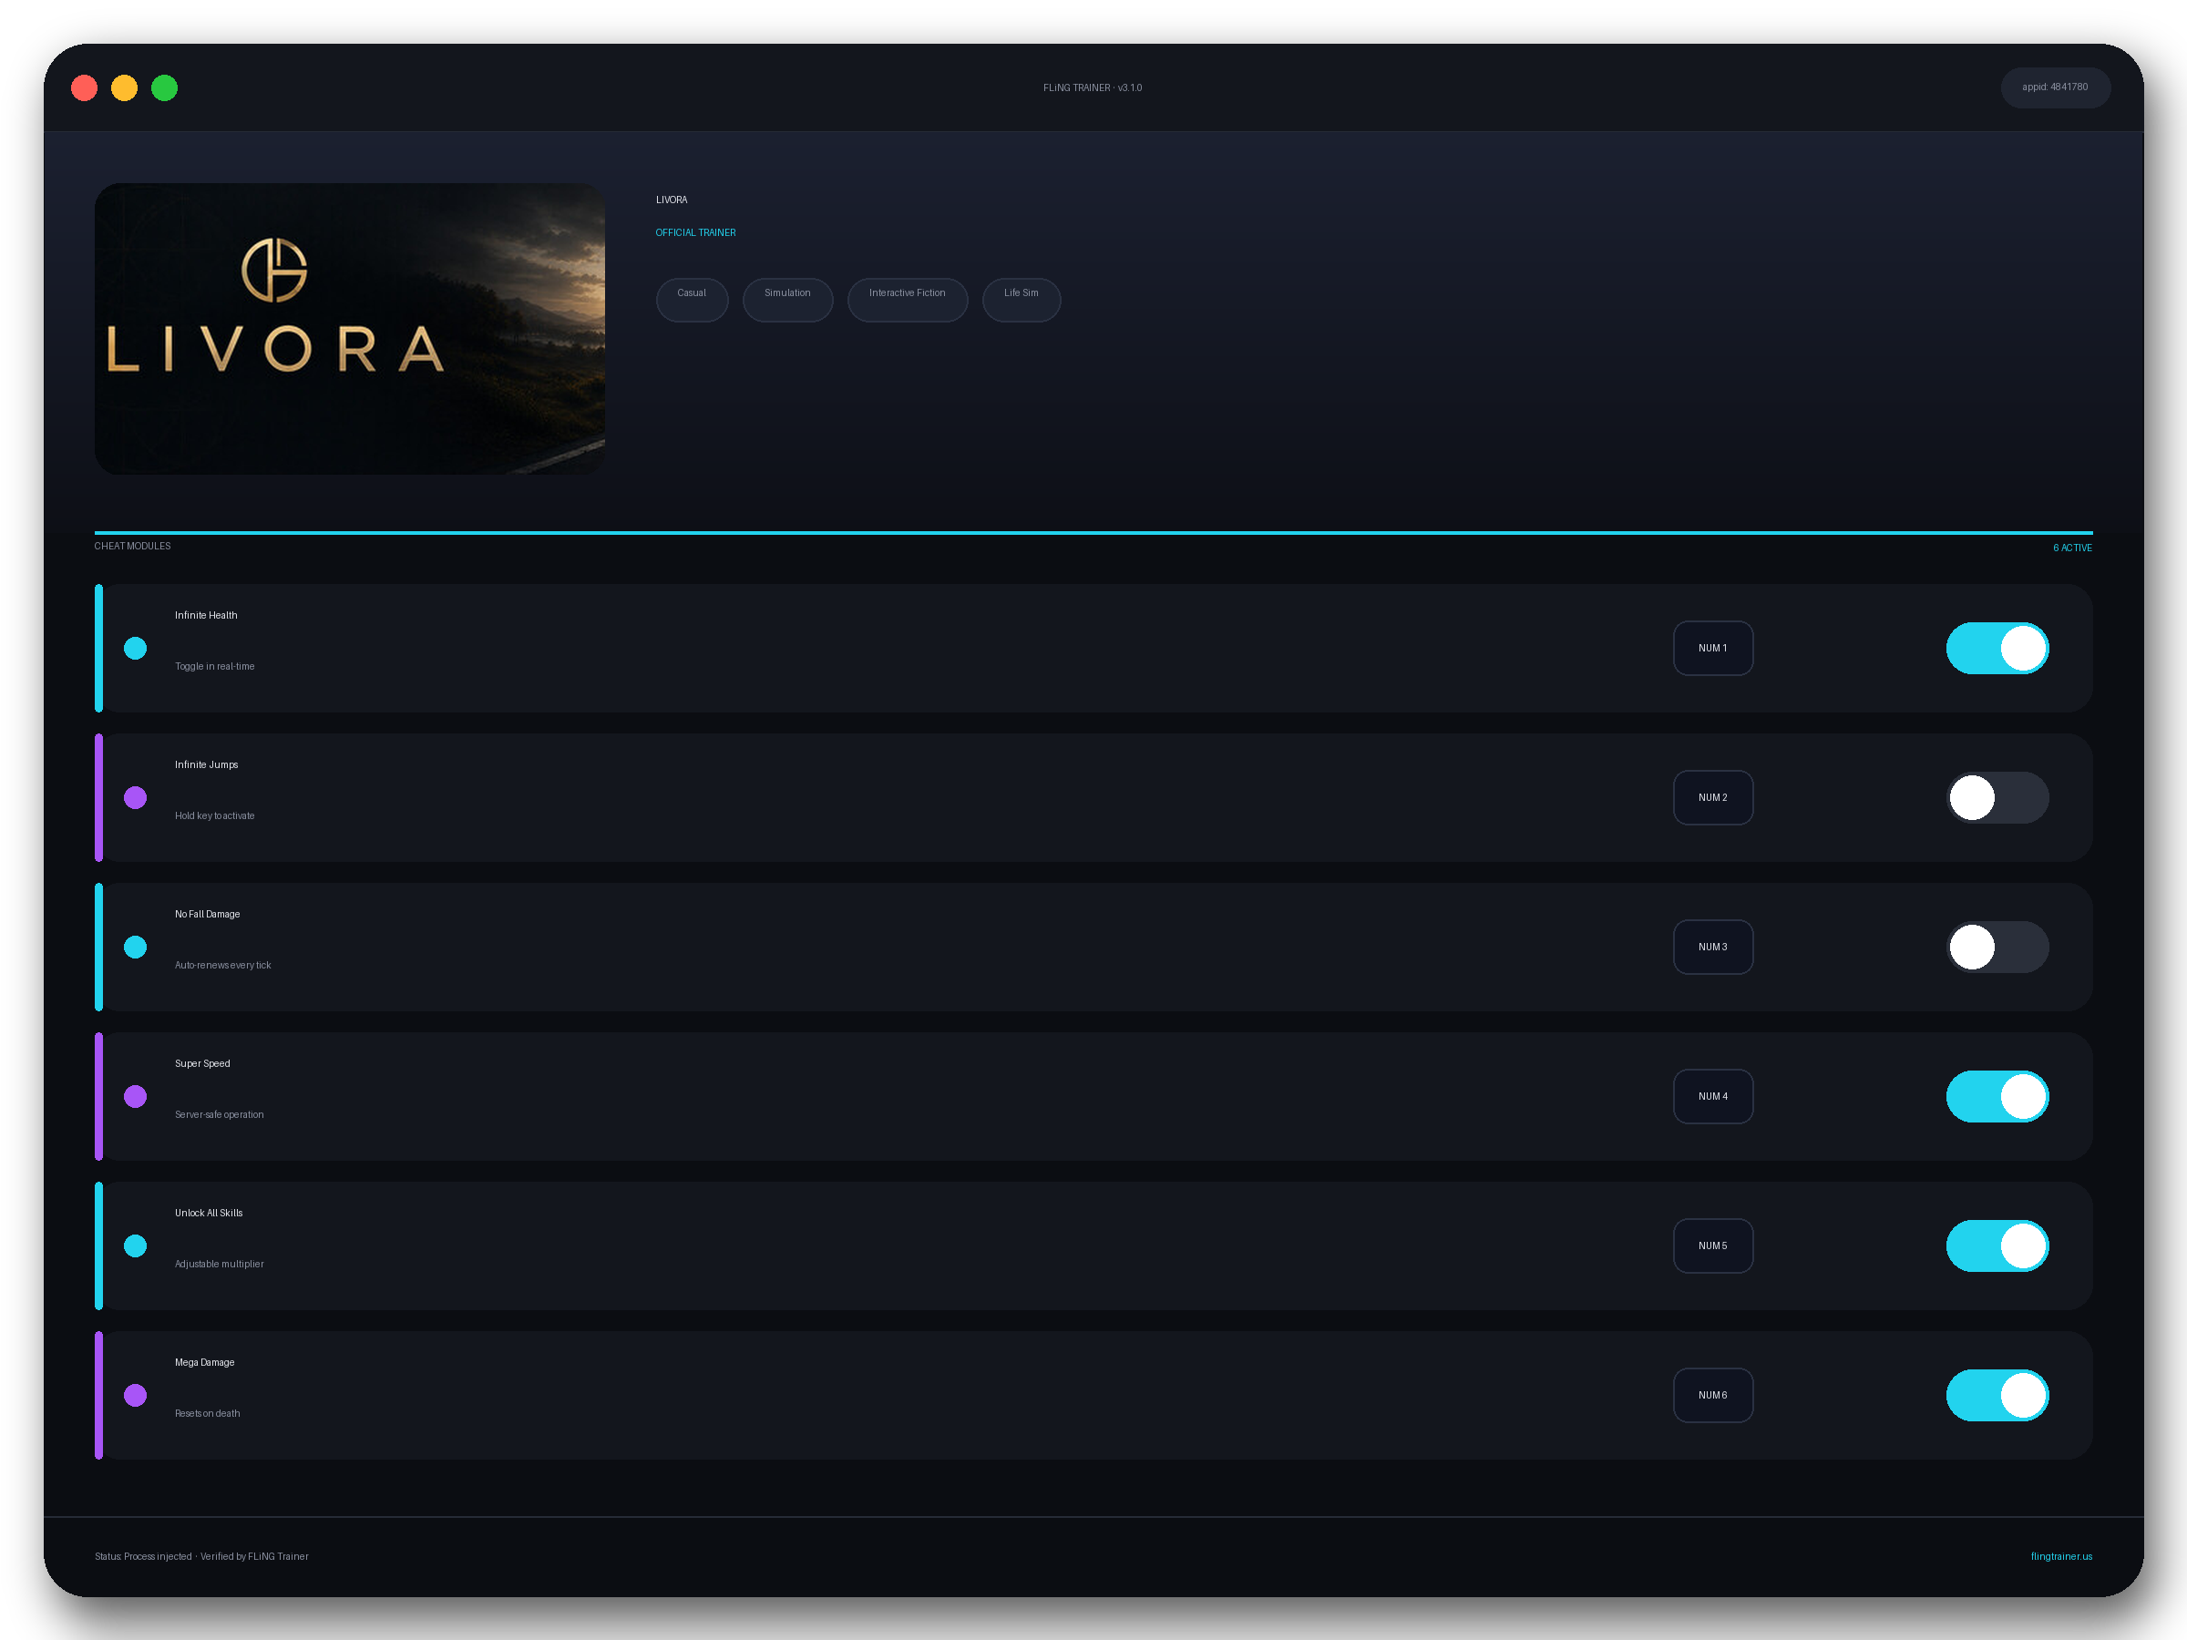Viewport: 2187px width, 1640px height.
Task: Turn off the Infinite Health toggle
Action: (1997, 649)
